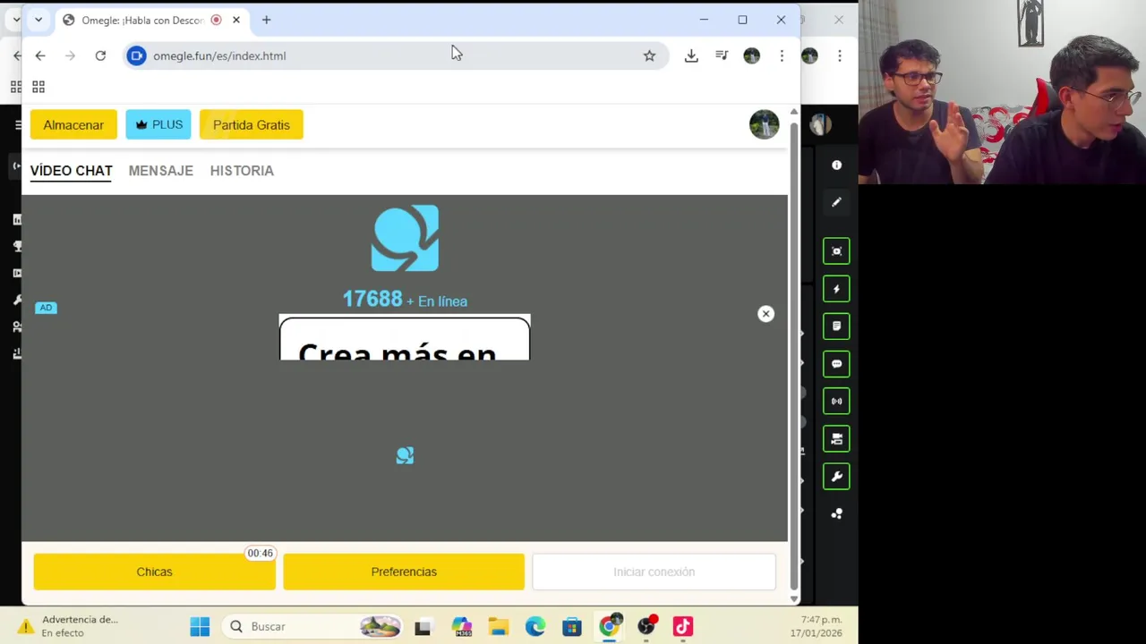
Task: Click the lightning bolt icon in green sidebar
Action: [x=836, y=289]
